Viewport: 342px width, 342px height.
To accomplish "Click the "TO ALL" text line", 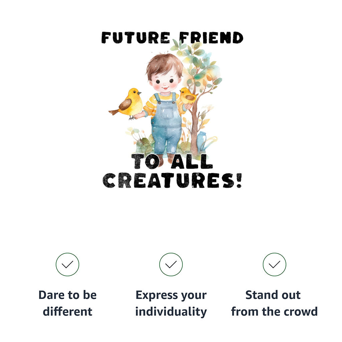I will 172,162.
